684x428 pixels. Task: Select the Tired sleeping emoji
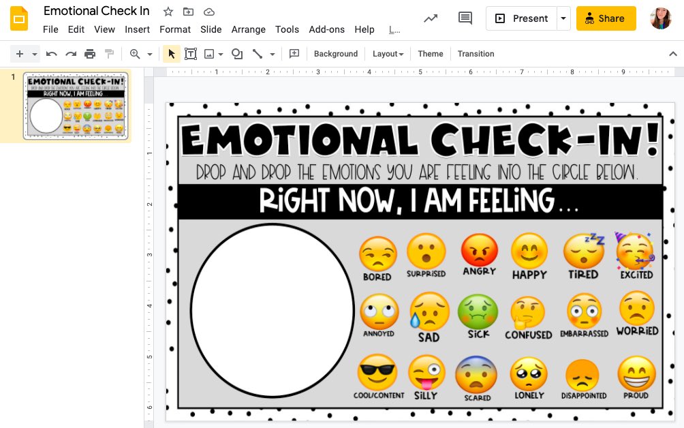point(584,250)
